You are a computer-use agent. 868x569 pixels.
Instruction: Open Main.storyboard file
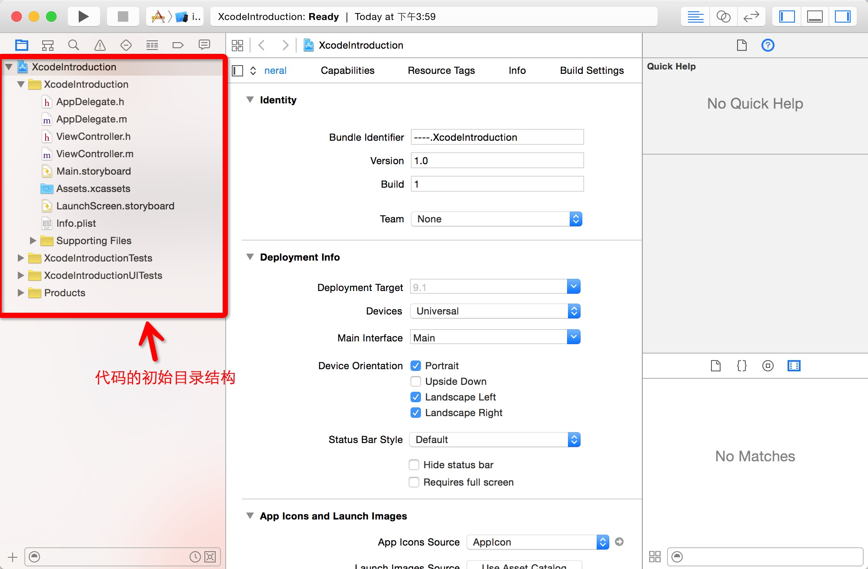click(x=93, y=171)
